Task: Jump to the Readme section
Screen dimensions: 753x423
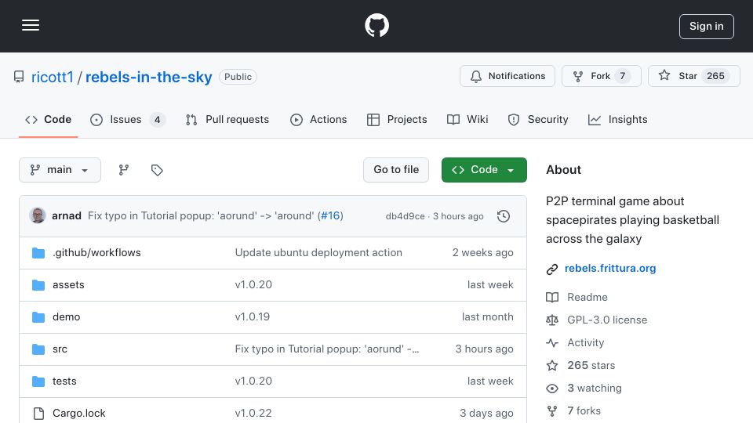Action: point(587,298)
